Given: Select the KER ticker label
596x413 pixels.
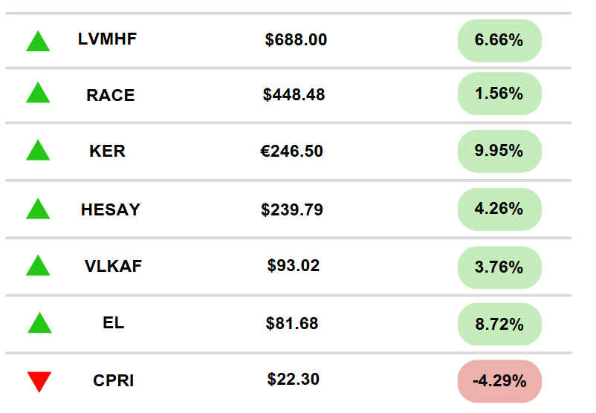Looking at the screenshot, I should (x=107, y=151).
